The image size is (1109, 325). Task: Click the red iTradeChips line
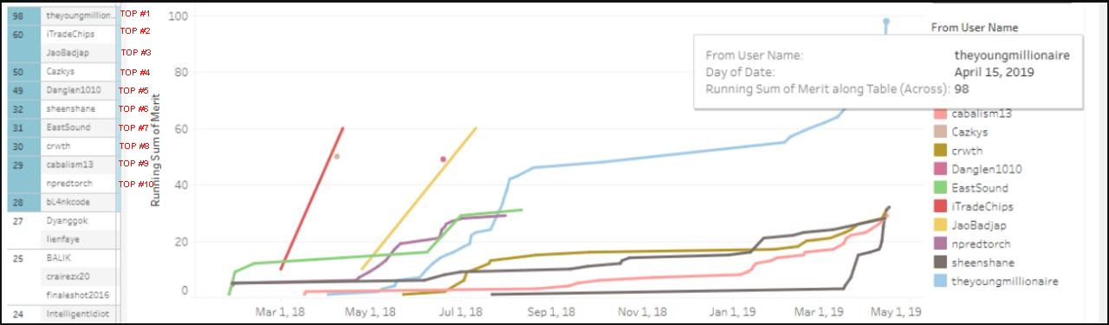[x=313, y=198]
